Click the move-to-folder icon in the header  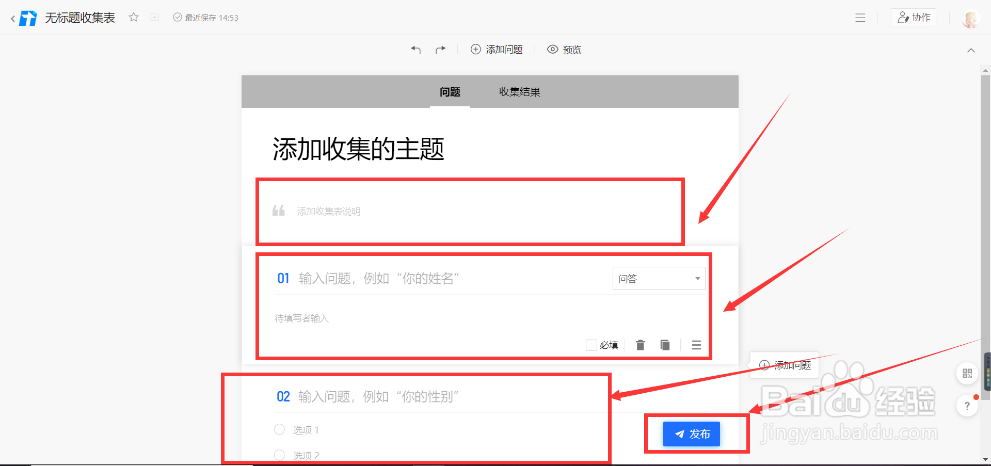(x=154, y=17)
